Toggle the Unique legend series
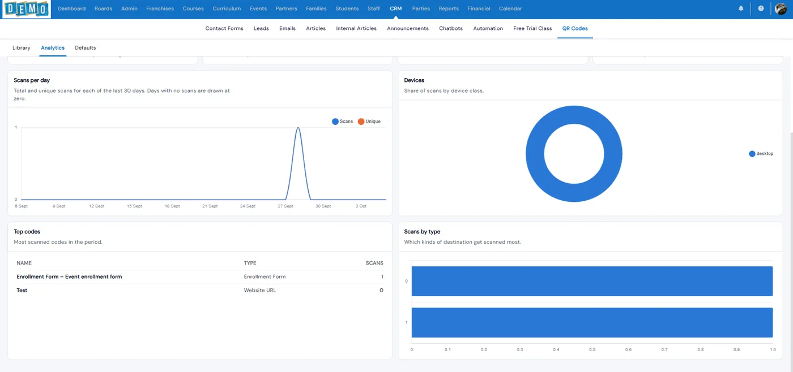 [369, 122]
